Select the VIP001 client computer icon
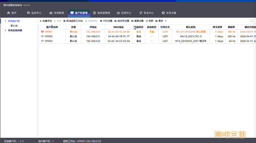256x143 pixels. [x=42, y=32]
